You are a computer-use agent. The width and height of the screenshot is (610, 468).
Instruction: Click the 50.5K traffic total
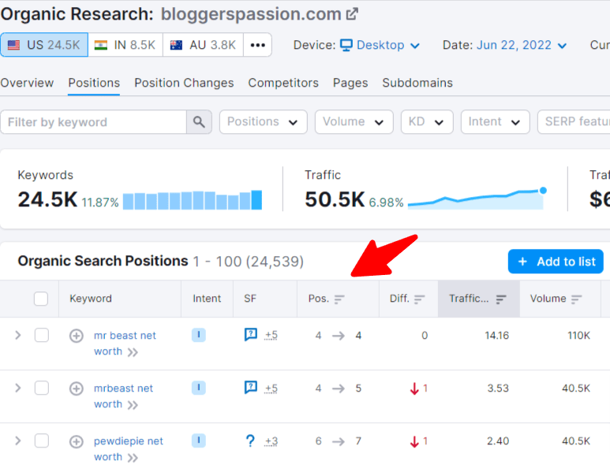point(335,199)
